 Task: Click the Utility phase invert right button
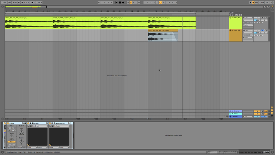[x=13, y=128]
